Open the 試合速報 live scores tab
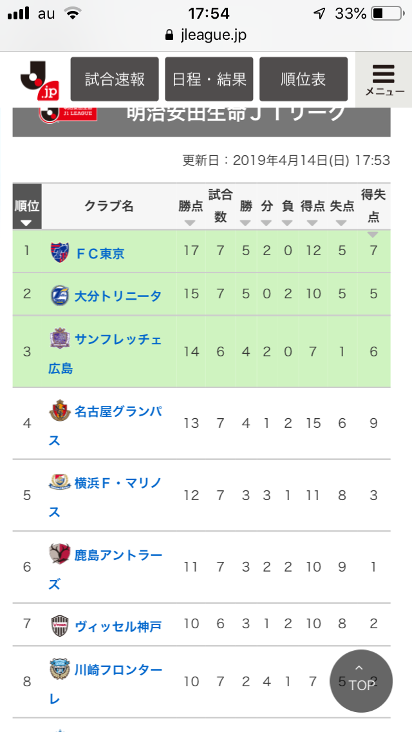This screenshot has height=732, width=412. point(115,79)
